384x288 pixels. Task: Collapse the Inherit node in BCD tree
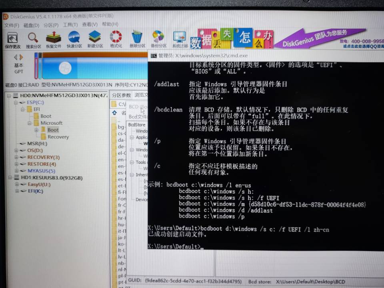132,175
